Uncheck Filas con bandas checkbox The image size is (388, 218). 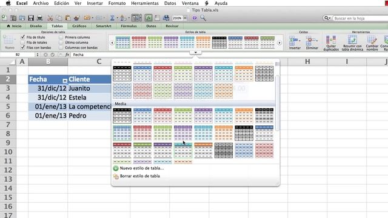tap(23, 47)
